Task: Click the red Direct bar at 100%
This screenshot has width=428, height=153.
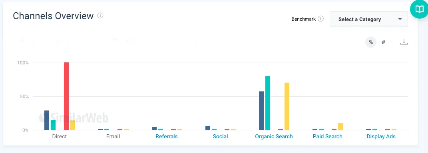Action: point(66,96)
